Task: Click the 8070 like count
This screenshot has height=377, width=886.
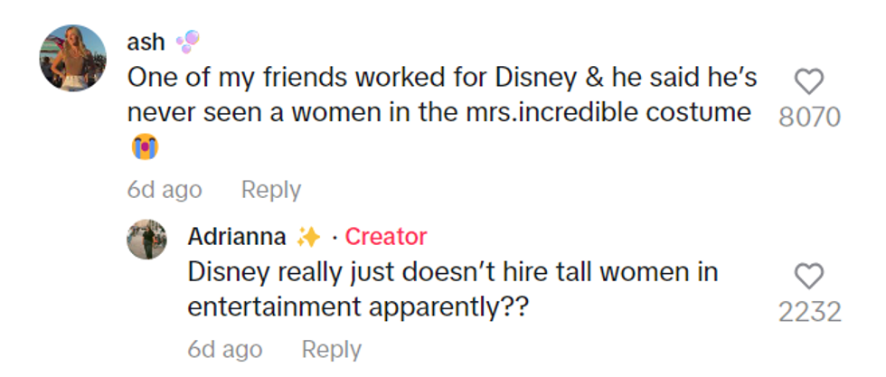Action: point(809,118)
